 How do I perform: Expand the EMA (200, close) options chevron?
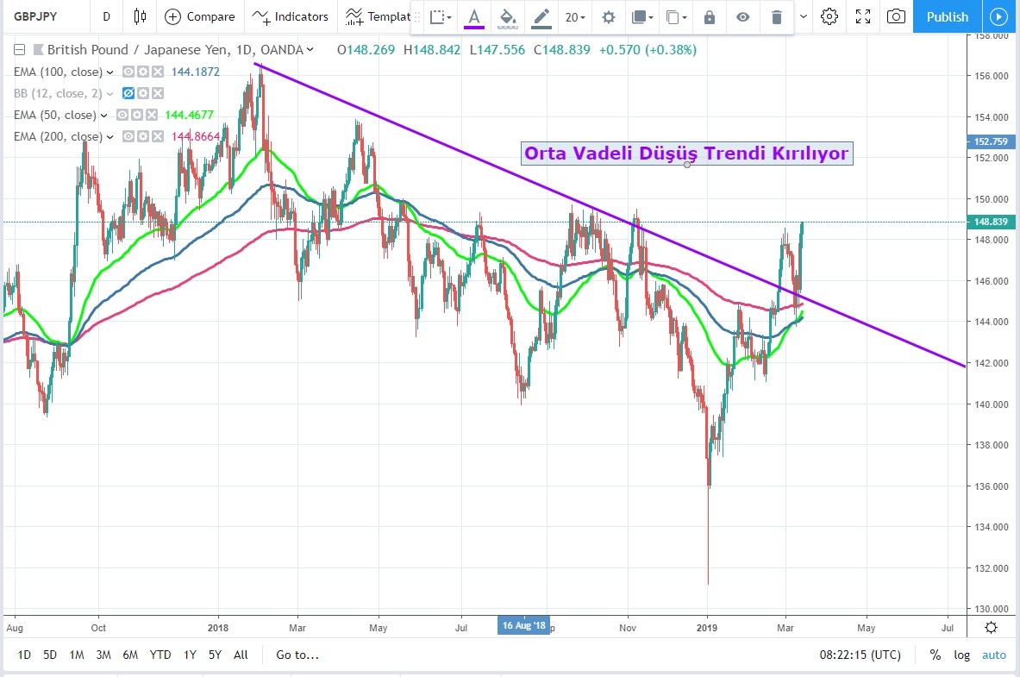point(110,137)
